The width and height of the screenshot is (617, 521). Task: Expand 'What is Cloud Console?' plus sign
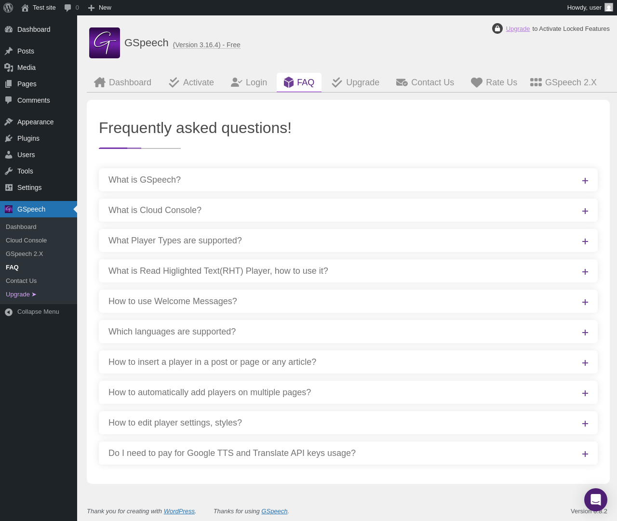click(585, 211)
